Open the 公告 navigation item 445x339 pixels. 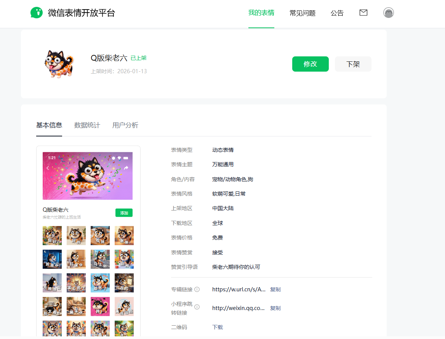(x=337, y=13)
